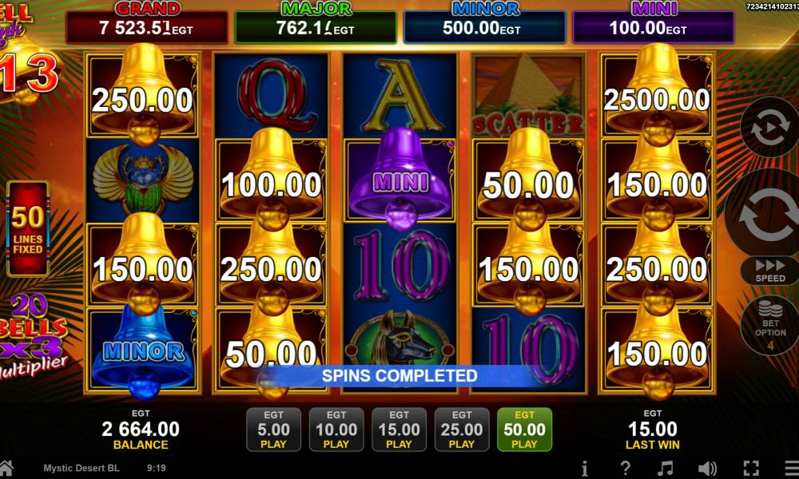Go to home icon at bottom left
The width and height of the screenshot is (799, 479).
click(6, 467)
